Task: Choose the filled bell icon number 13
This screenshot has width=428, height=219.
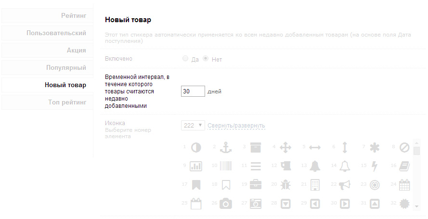Action: (x=315, y=166)
